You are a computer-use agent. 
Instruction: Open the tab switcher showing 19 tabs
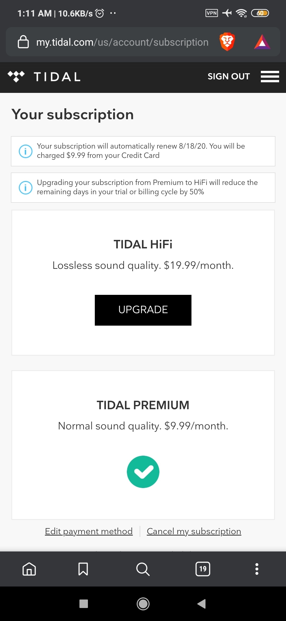(x=203, y=569)
